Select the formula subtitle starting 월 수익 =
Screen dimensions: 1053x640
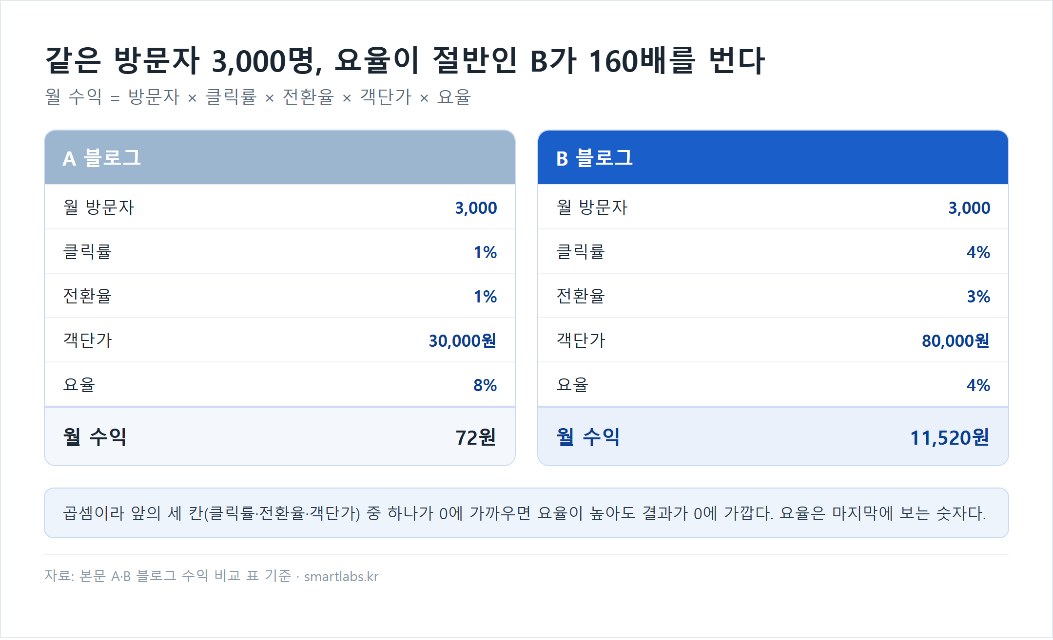coord(258,96)
